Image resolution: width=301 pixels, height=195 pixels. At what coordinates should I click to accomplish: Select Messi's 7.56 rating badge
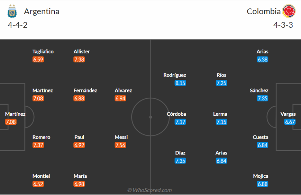(120, 145)
